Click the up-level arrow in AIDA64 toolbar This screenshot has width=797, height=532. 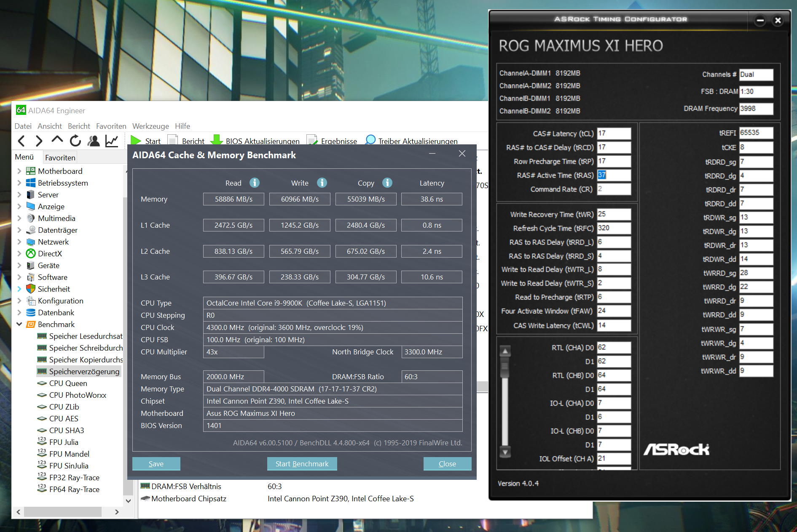coord(57,140)
